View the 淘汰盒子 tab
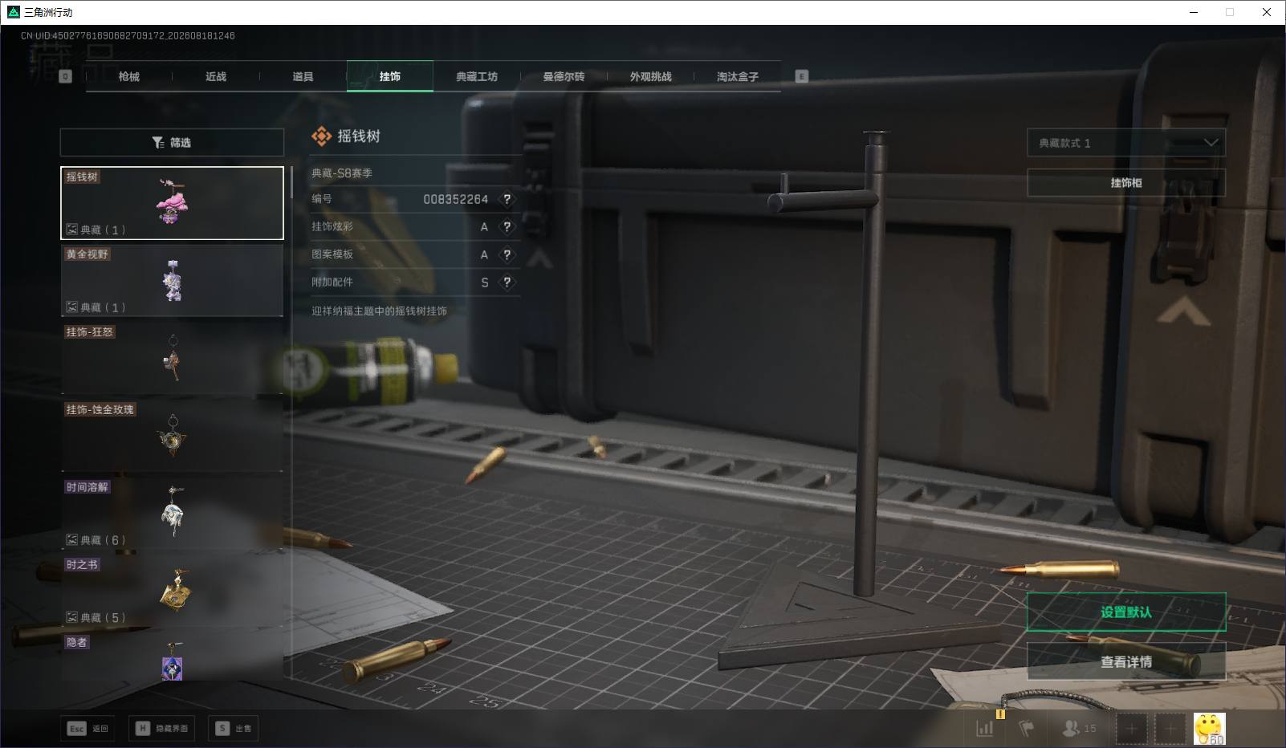This screenshot has width=1286, height=748. (738, 76)
